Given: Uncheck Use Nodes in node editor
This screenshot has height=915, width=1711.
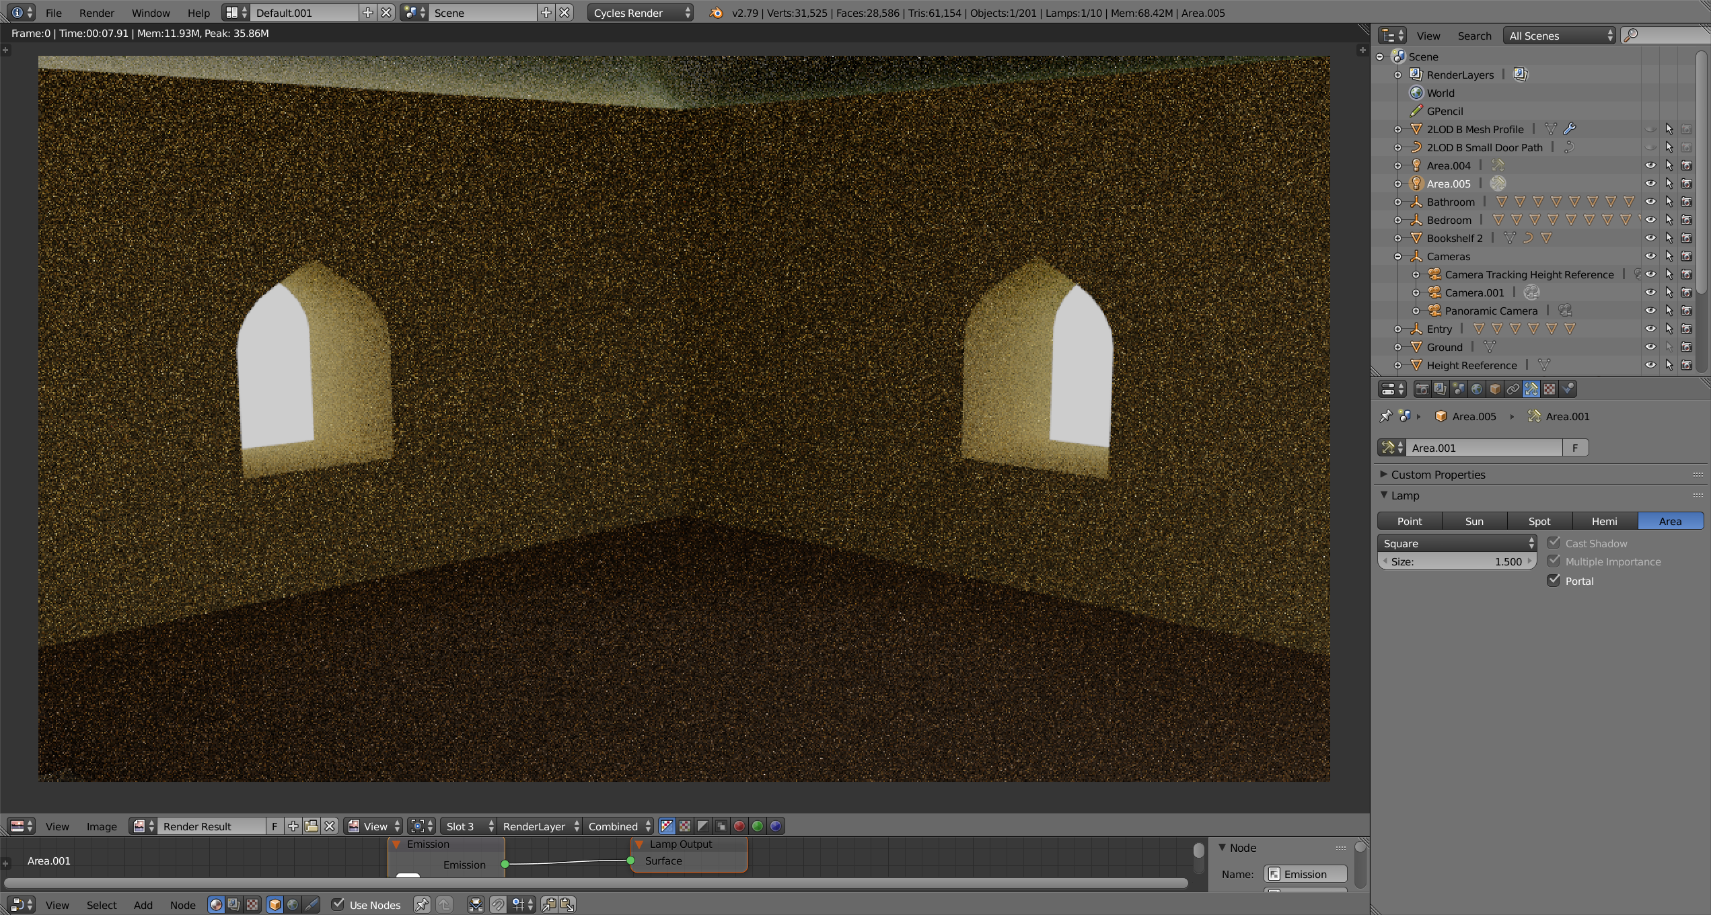Looking at the screenshot, I should 338,905.
